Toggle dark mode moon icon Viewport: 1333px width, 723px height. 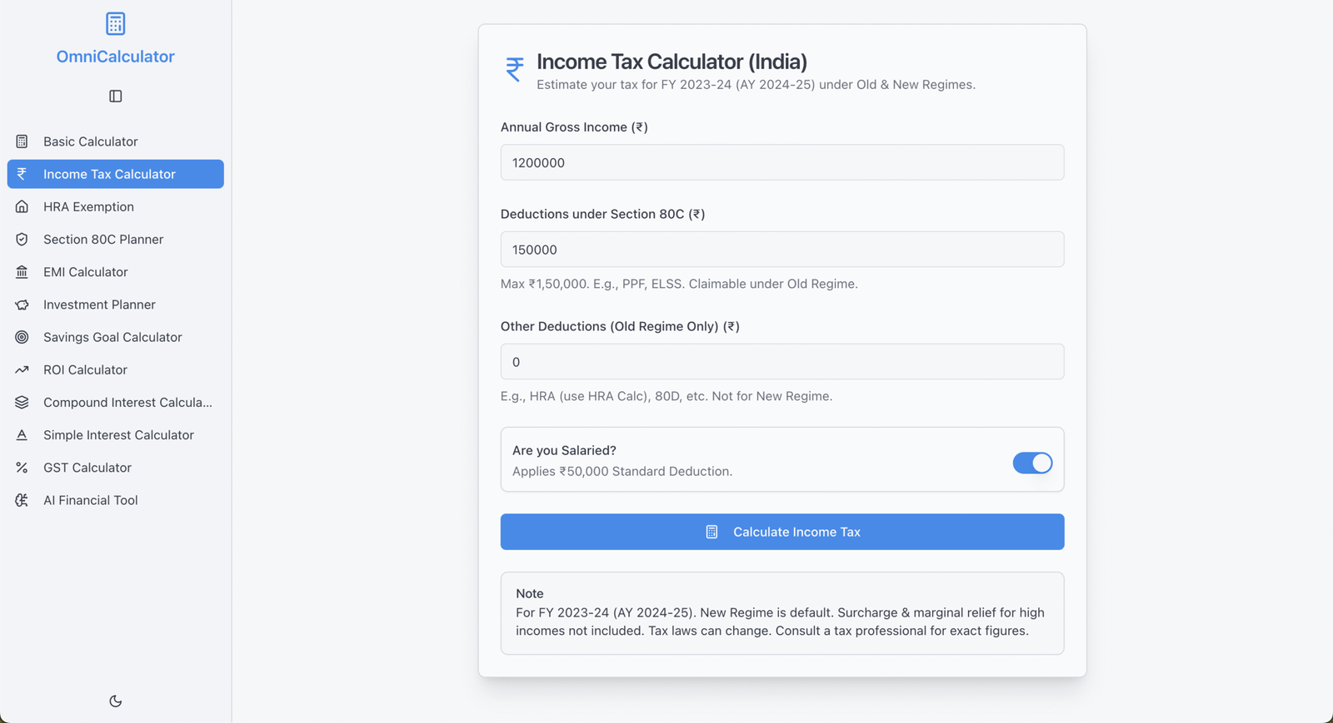pyautogui.click(x=116, y=701)
